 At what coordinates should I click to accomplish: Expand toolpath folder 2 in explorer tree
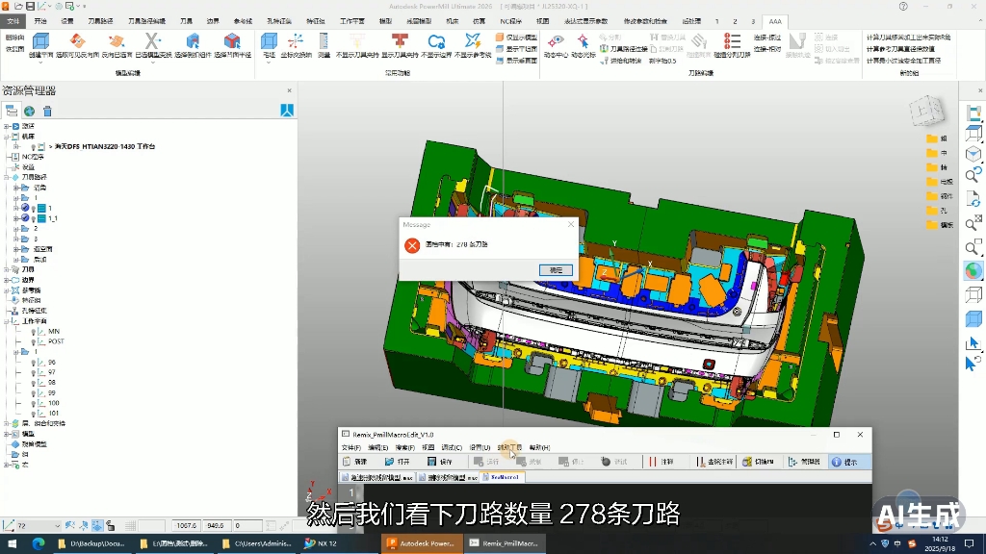point(15,229)
